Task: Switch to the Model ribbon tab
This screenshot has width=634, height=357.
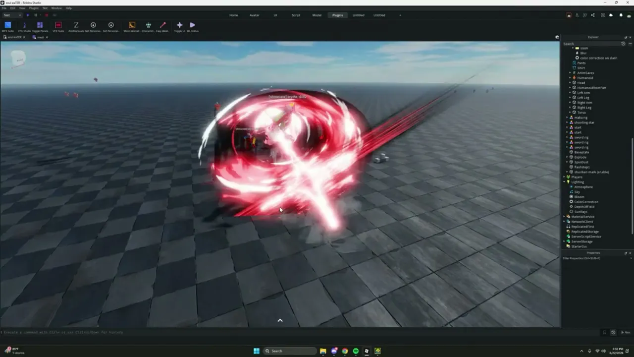Action: (317, 15)
